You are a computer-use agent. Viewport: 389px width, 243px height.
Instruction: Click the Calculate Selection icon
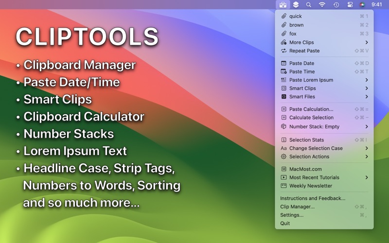283,118
